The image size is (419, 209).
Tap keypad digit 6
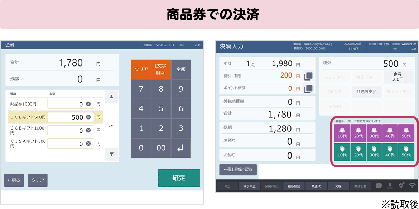click(181, 109)
